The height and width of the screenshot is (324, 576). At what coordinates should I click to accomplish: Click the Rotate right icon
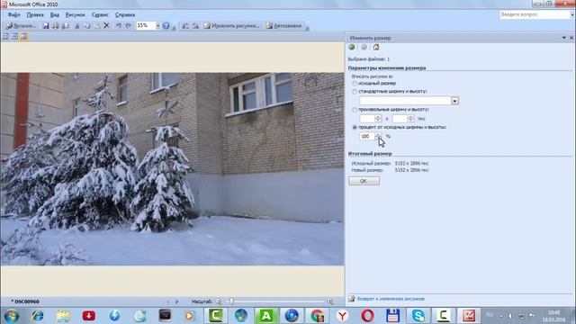pyautogui.click(x=195, y=26)
